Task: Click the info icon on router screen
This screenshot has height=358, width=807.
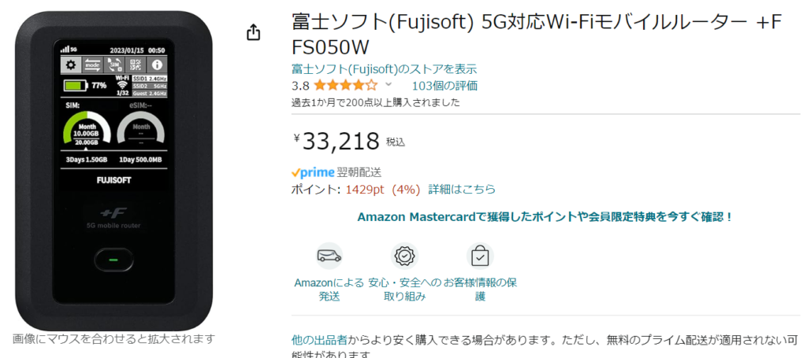Action: pyautogui.click(x=158, y=65)
